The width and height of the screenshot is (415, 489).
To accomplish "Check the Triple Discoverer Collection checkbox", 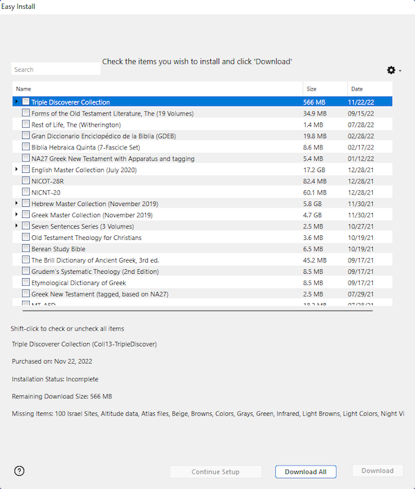I will (x=26, y=102).
